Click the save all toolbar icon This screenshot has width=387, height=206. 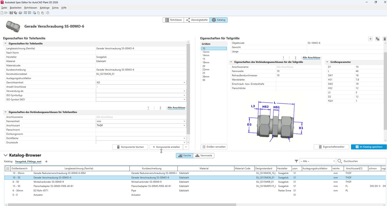[15, 13]
